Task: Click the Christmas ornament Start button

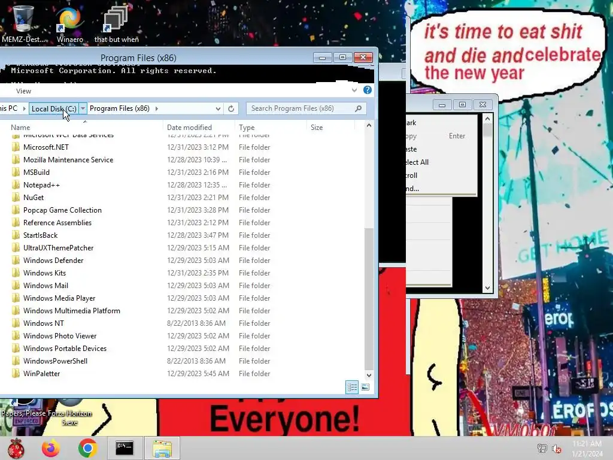Action: point(16,448)
